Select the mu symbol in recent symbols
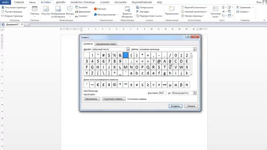The height and width of the screenshot is (150, 267). click(x=170, y=85)
